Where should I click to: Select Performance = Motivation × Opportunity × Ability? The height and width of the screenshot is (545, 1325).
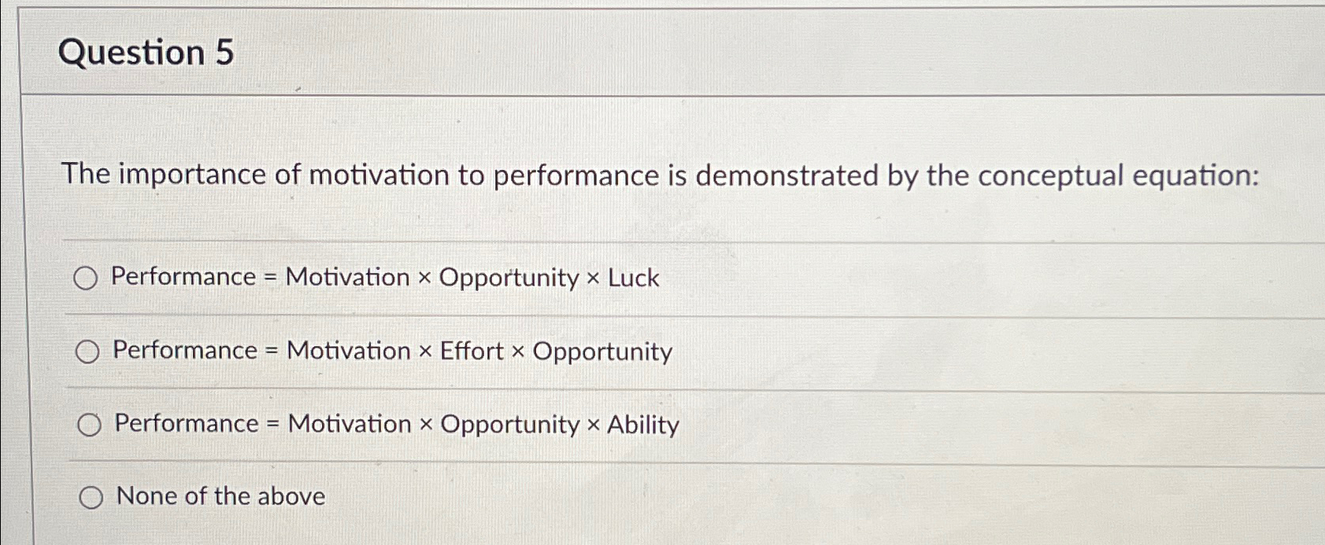click(x=87, y=425)
